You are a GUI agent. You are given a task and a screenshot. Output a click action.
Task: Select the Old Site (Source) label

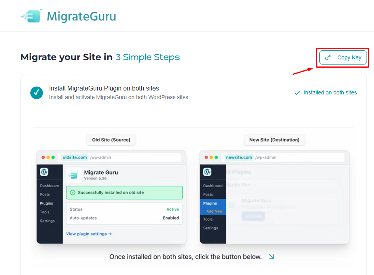tap(111, 140)
